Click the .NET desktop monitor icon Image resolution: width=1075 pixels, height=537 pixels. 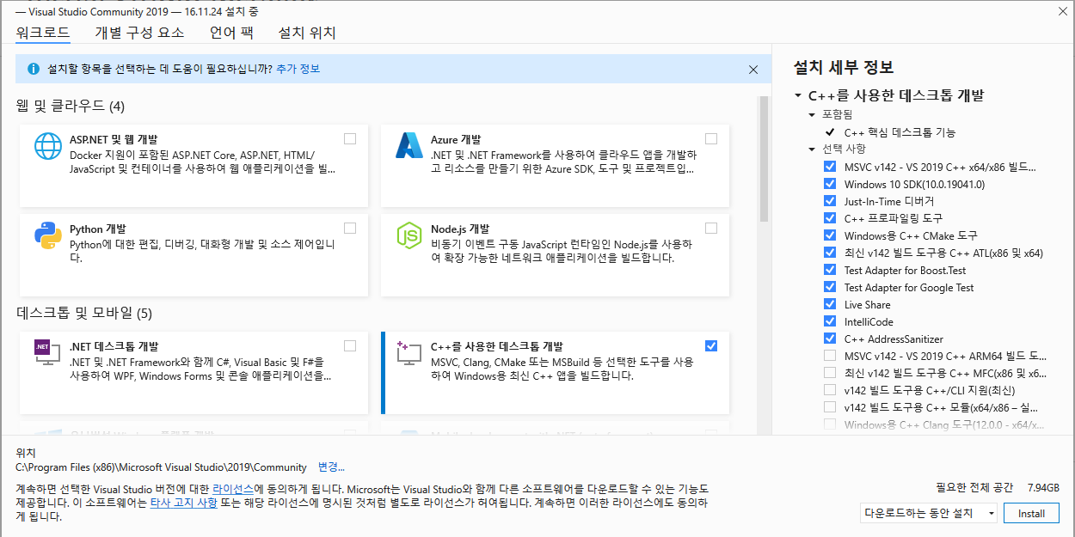48,354
